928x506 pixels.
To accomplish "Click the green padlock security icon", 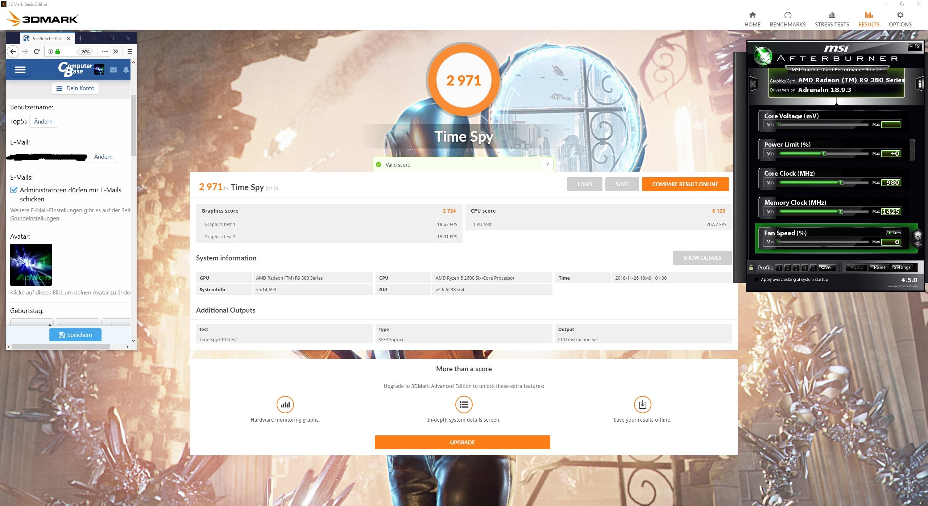I will tap(58, 51).
